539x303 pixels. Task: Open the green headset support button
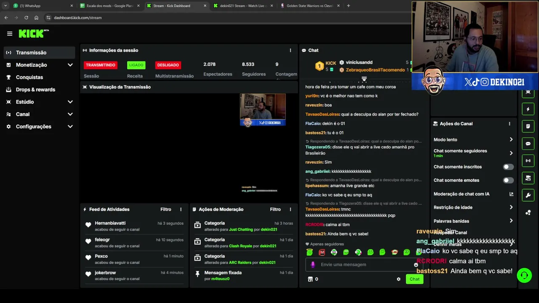(524, 276)
